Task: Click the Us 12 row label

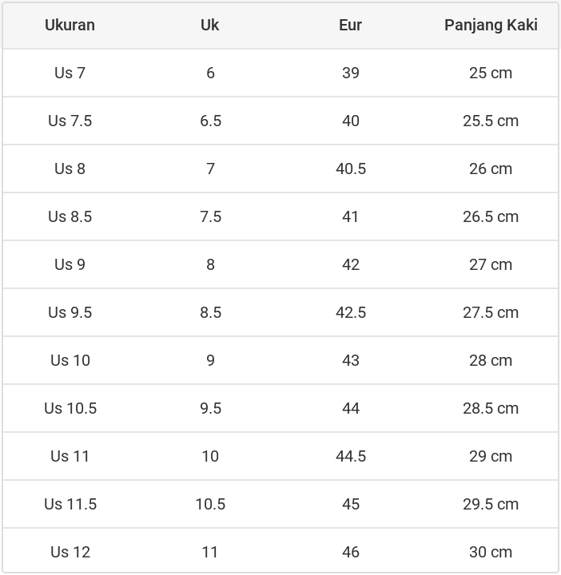Action: pyautogui.click(x=70, y=552)
